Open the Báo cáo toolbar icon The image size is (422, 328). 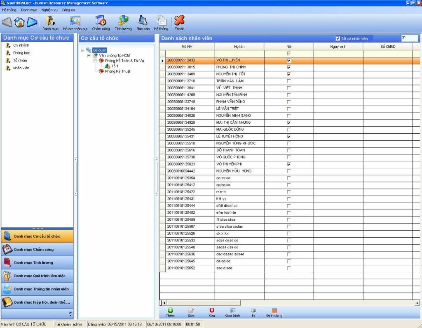coord(143,23)
